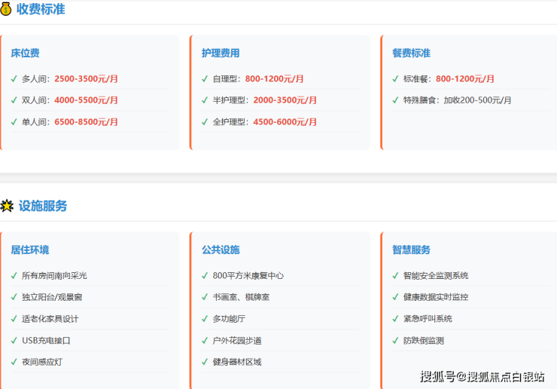Click the checkmark next to 多人间

pyautogui.click(x=14, y=78)
